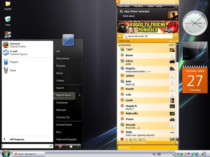Open the shutdown options arrow
210x157 pixels.
78,146
